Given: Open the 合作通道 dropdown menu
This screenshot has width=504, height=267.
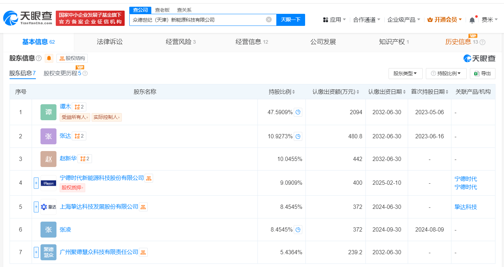Looking at the screenshot, I should (367, 20).
